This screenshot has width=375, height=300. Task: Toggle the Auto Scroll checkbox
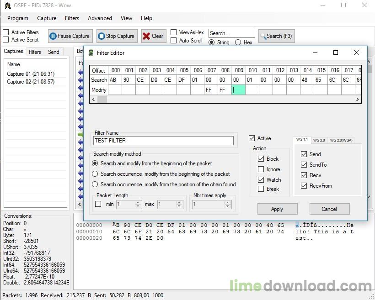click(174, 40)
